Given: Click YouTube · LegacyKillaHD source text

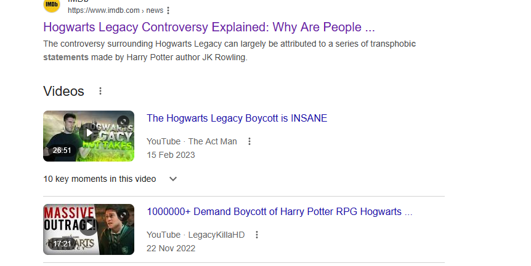Looking at the screenshot, I should (195, 235).
